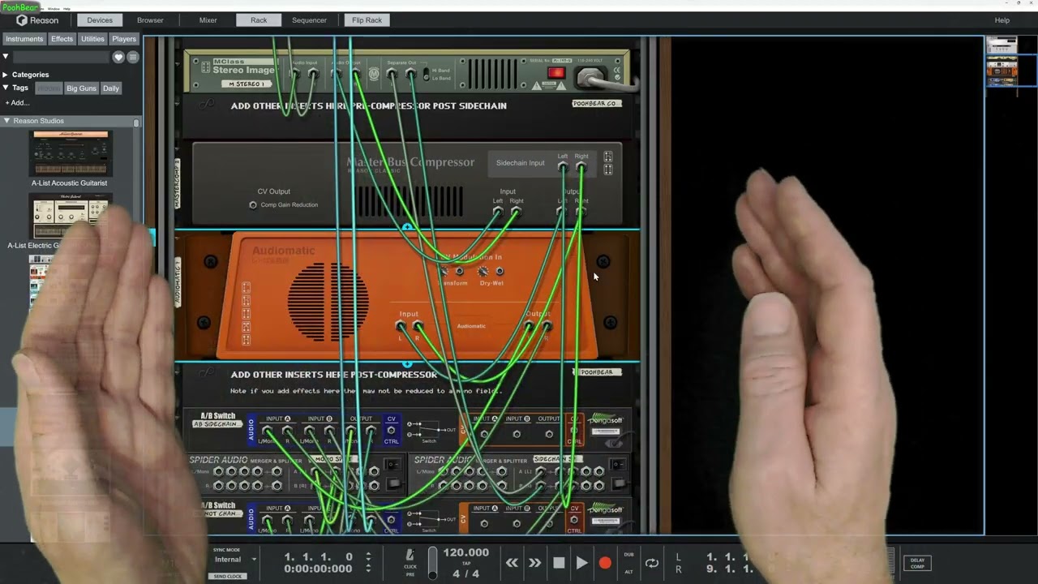Click + Add... to add a tag
1038x584 pixels.
tap(18, 103)
